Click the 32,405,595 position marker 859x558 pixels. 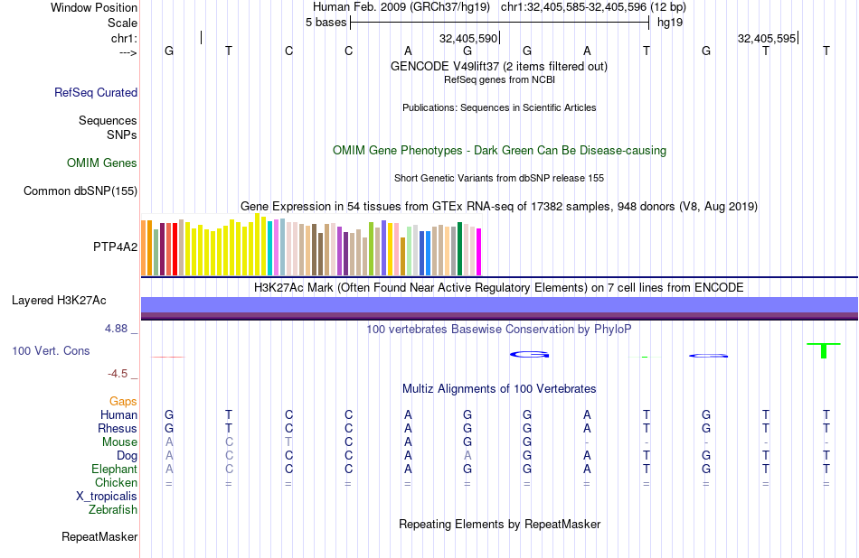click(x=767, y=38)
